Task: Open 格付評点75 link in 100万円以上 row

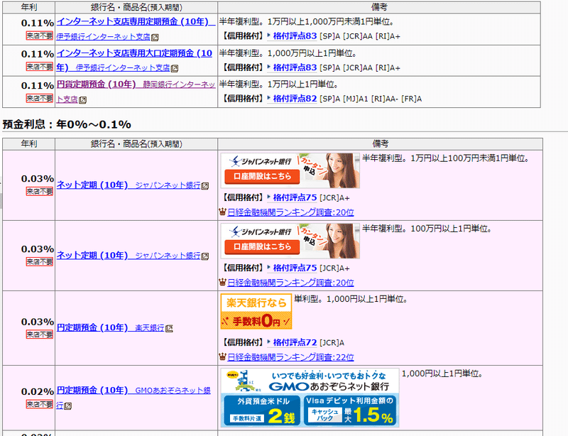Action: (295, 268)
